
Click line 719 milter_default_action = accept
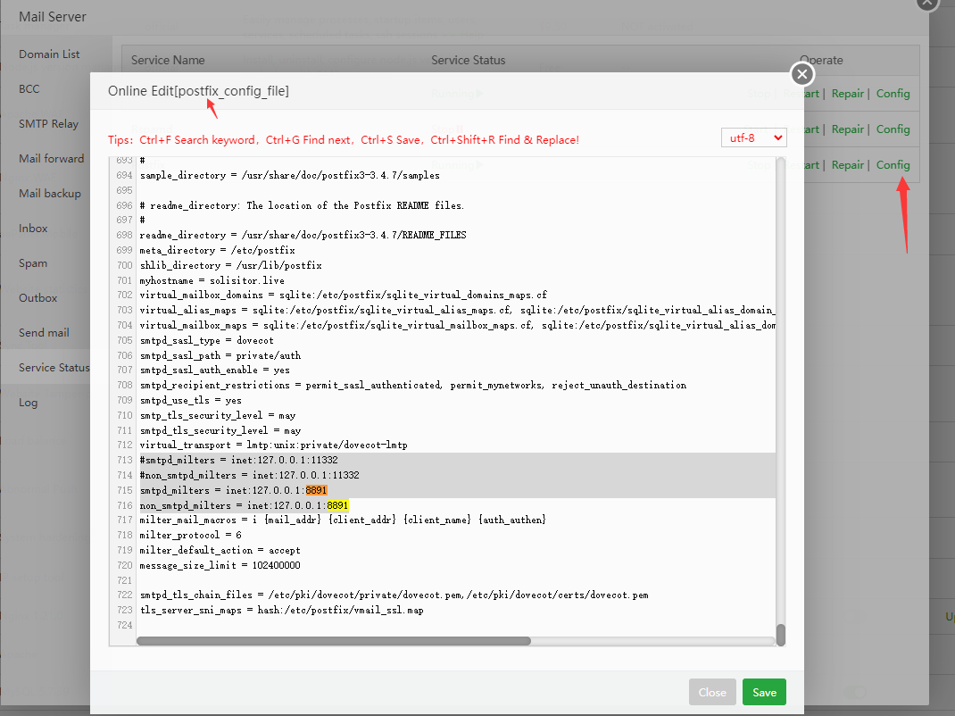click(220, 550)
